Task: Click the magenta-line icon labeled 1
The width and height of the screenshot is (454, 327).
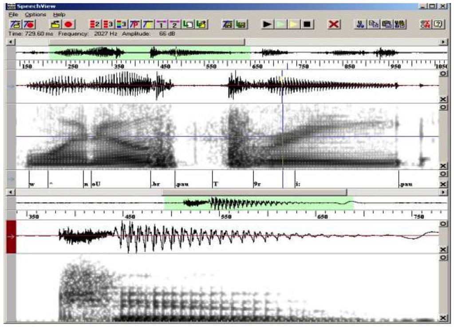Action: [161, 24]
